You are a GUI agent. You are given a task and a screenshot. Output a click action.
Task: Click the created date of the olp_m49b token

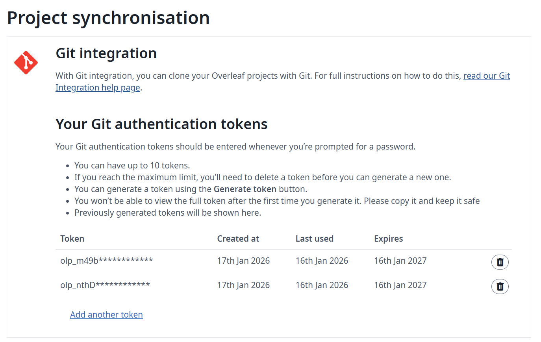coord(243,261)
